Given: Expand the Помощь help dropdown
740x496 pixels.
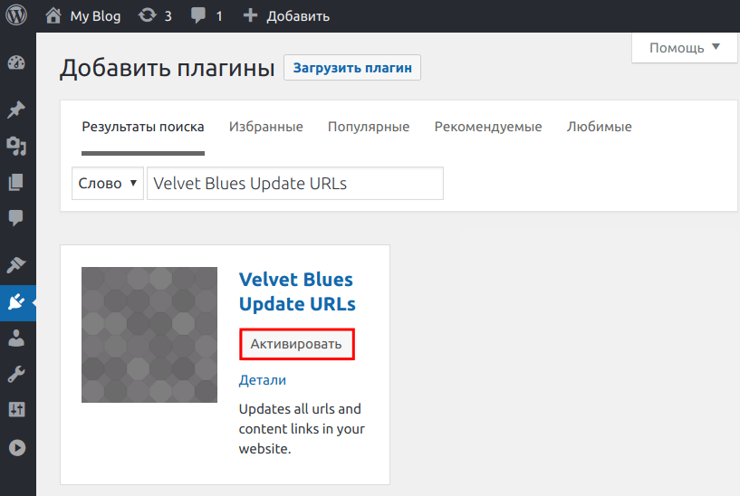Looking at the screenshot, I should click(685, 48).
